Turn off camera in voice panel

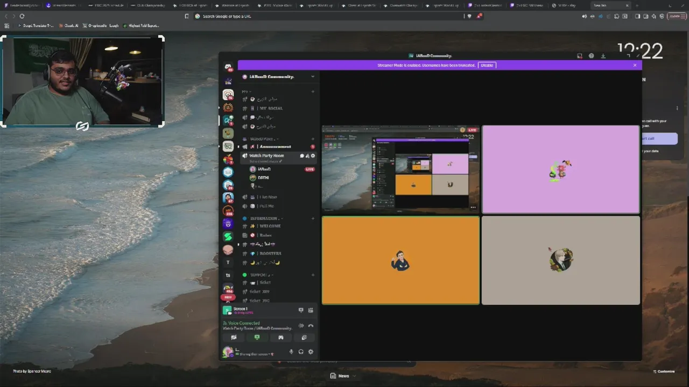(234, 338)
